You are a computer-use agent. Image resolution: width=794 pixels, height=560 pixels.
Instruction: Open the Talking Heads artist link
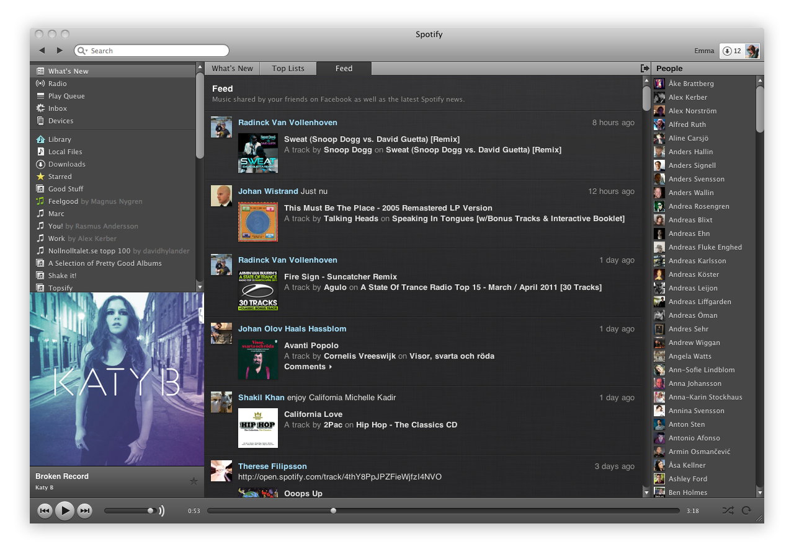(x=351, y=219)
